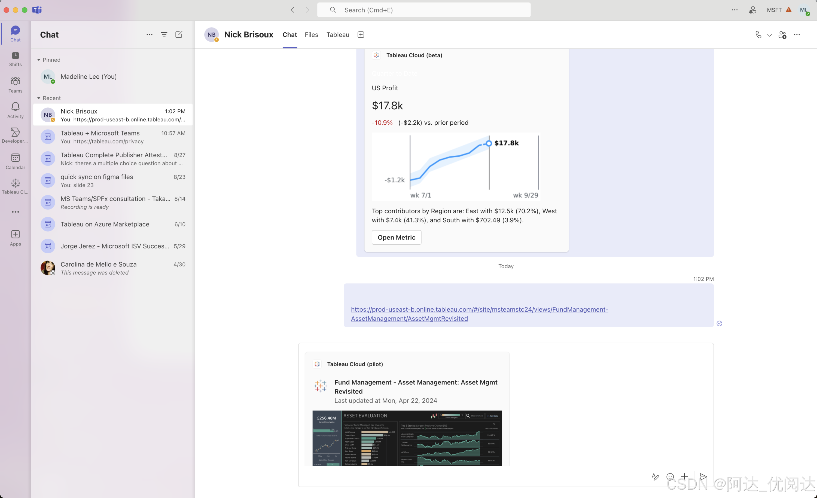Click the filter chats icon
This screenshot has height=498, width=817.
164,35
